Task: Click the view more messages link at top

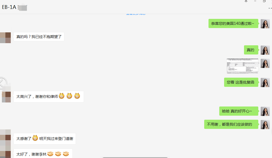Action: (136, 14)
